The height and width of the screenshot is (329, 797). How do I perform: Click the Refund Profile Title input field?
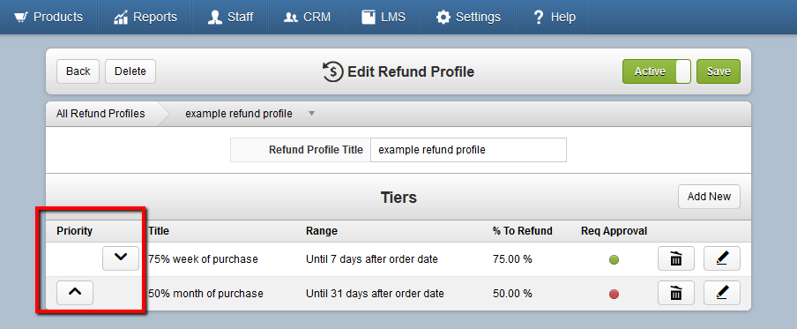coord(468,150)
